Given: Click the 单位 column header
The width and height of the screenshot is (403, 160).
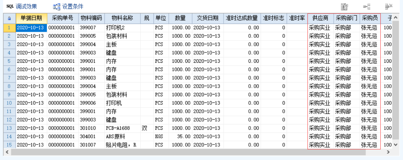Looking at the screenshot, I should pyautogui.click(x=161, y=18).
